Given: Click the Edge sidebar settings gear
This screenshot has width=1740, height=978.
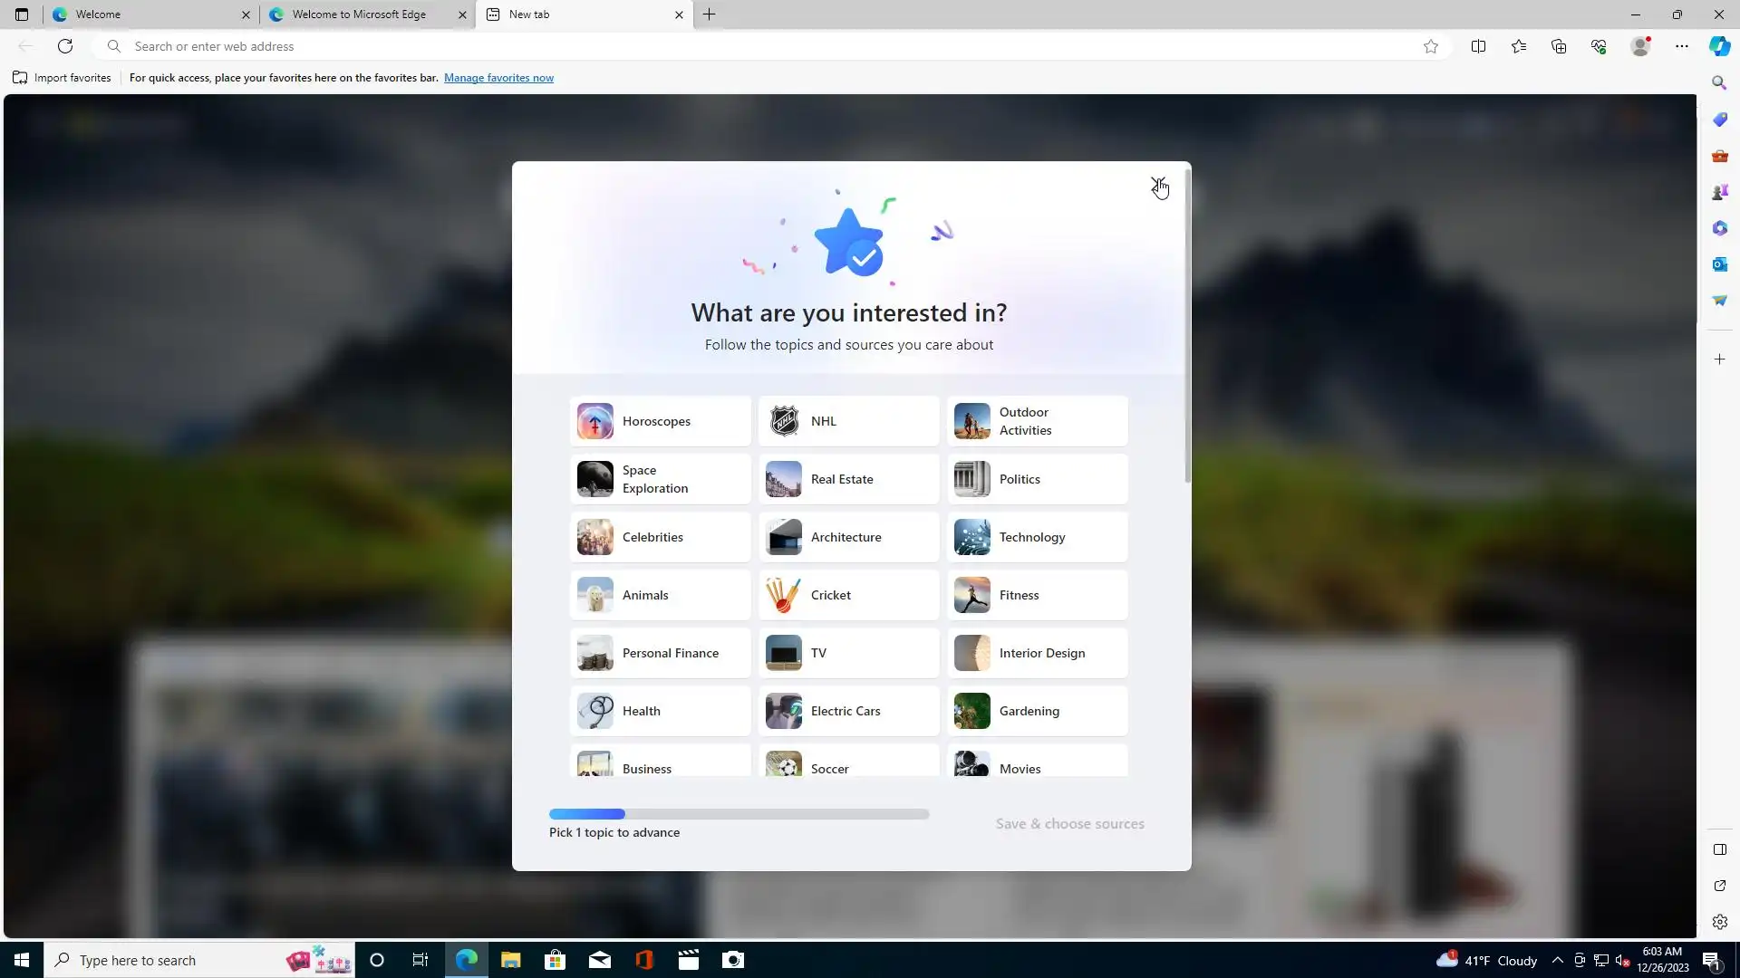Looking at the screenshot, I should 1719,922.
